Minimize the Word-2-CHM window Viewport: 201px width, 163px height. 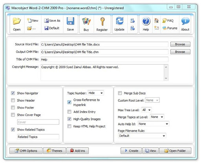coord(171,7)
